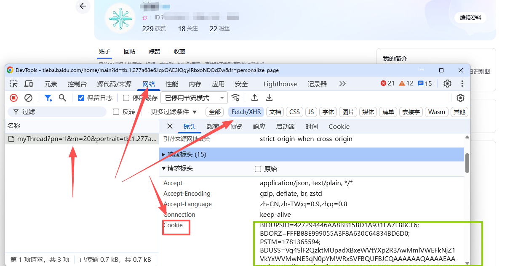The height and width of the screenshot is (266, 518).
Task: Close the request details pane
Action: tap(170, 126)
